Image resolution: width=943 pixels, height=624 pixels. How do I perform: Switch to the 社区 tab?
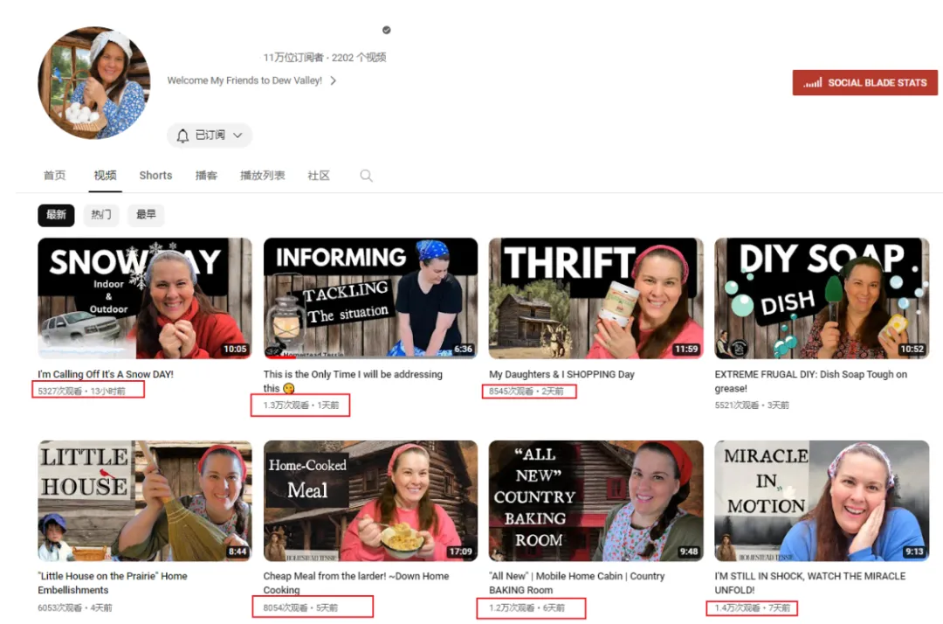(319, 176)
